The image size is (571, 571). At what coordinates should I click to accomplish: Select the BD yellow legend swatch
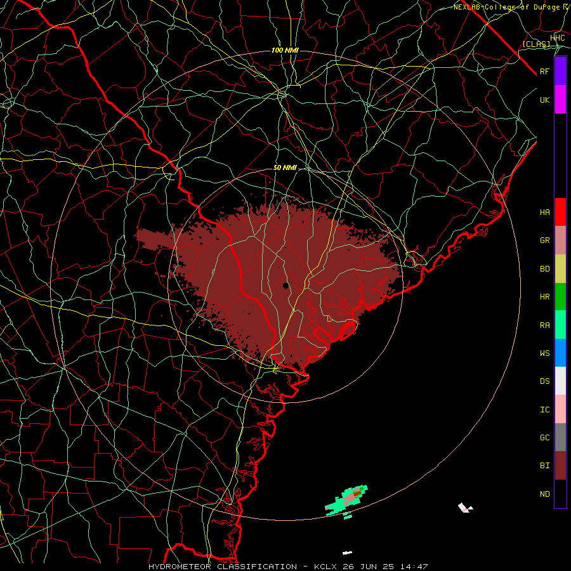(560, 269)
